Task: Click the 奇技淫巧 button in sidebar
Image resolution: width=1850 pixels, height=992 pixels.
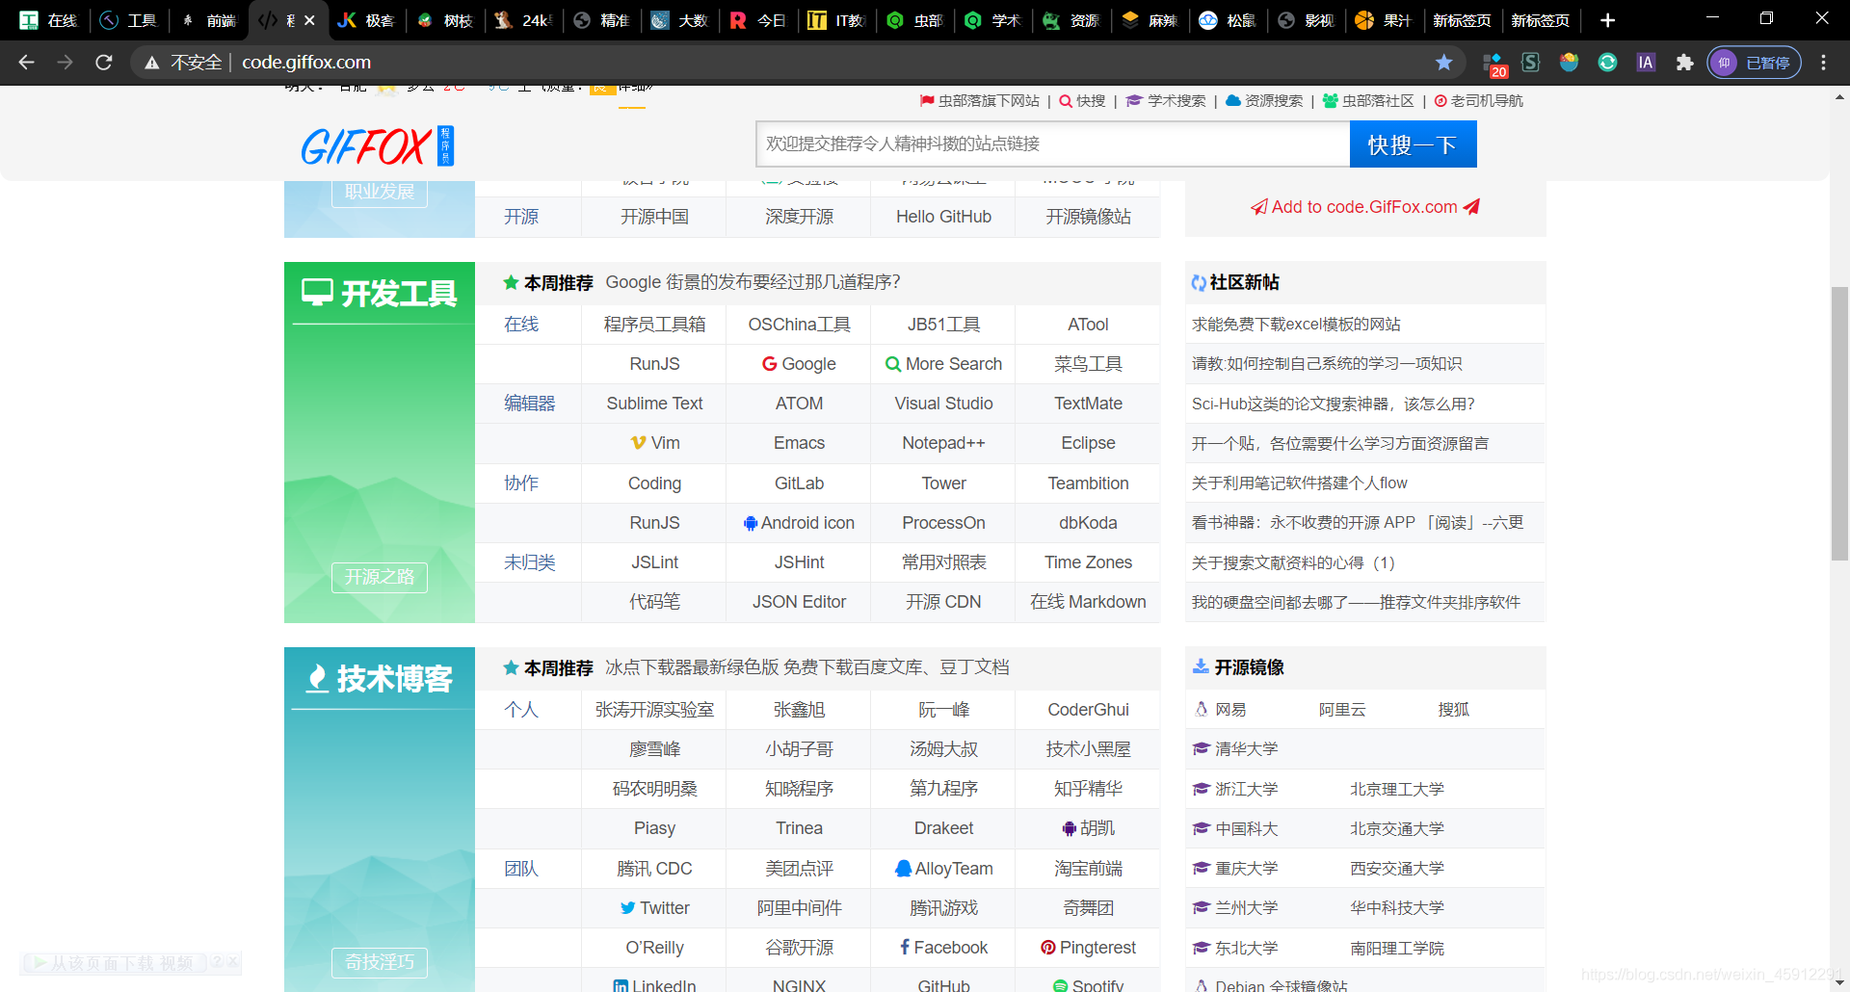Action: [x=380, y=962]
